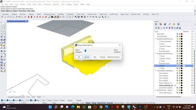This screenshot has height=110, width=196.
Task: Collapse the first GASKIN GARDENS layer group
Action: tap(156, 39)
